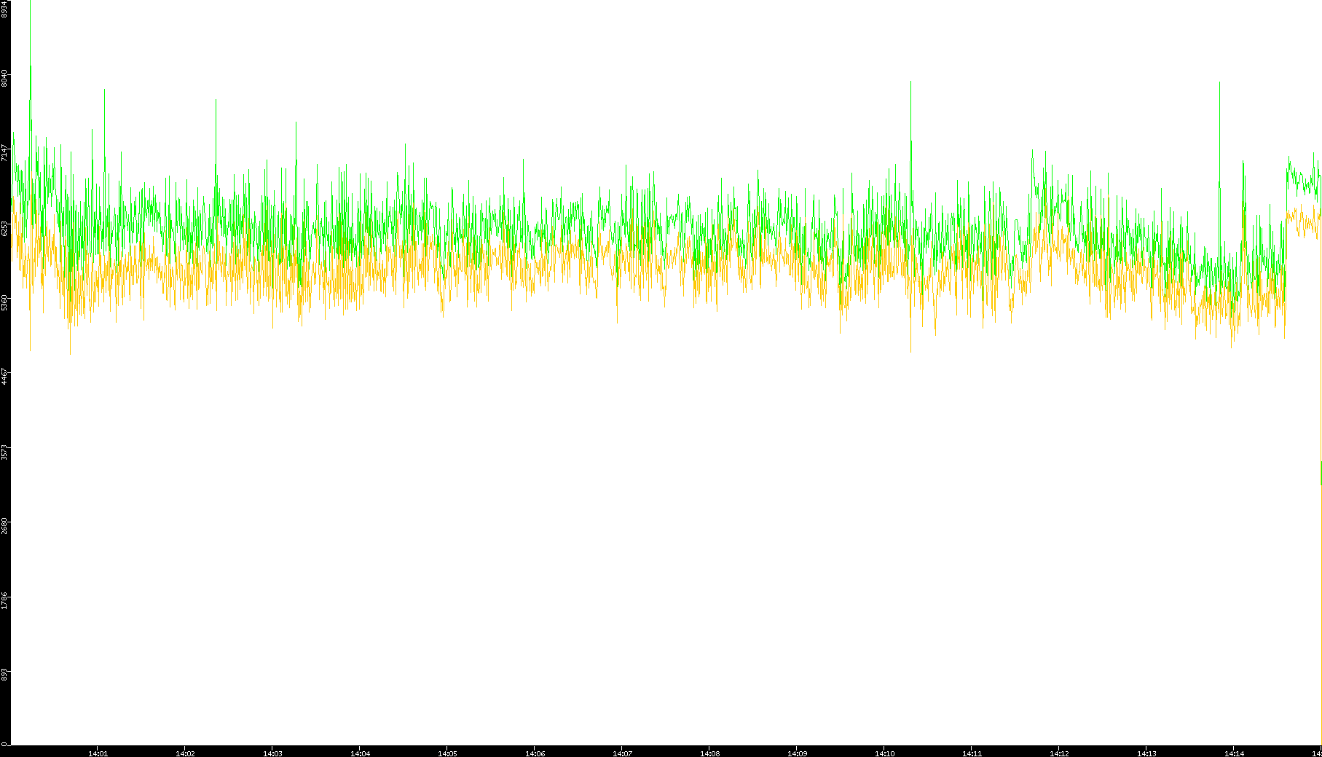Select the 14:02 time label

(x=185, y=753)
